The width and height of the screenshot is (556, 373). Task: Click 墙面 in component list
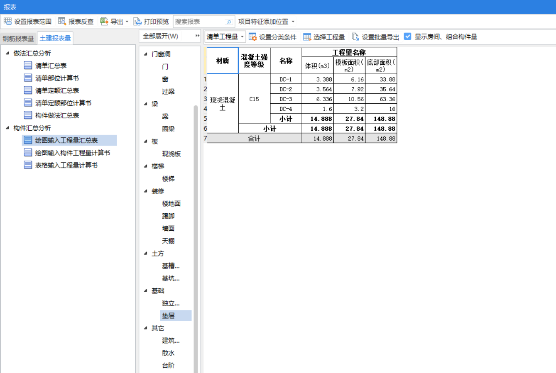(168, 228)
